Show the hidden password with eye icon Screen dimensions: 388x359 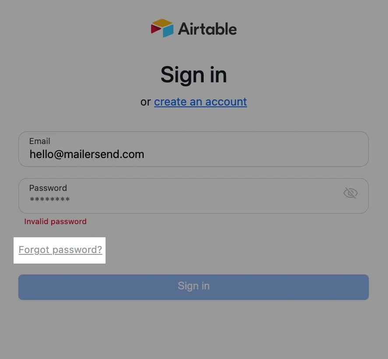point(350,193)
